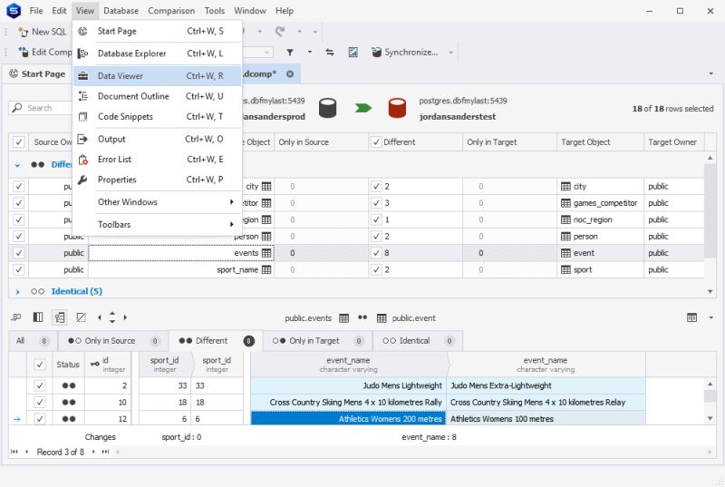Image resolution: width=725 pixels, height=487 pixels.
Task: Click the Database Explorer menu icon
Action: pos(82,54)
